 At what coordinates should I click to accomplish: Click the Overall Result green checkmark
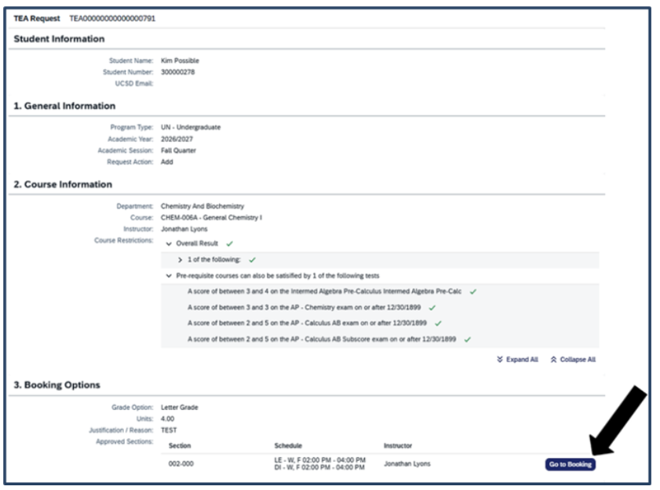click(229, 244)
